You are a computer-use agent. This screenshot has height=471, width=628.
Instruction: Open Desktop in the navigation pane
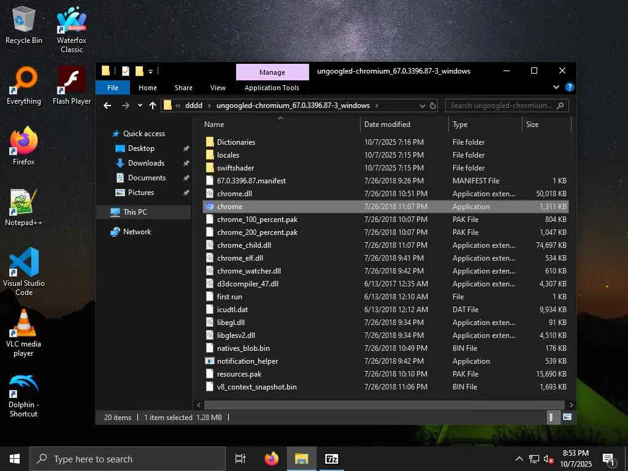point(141,148)
